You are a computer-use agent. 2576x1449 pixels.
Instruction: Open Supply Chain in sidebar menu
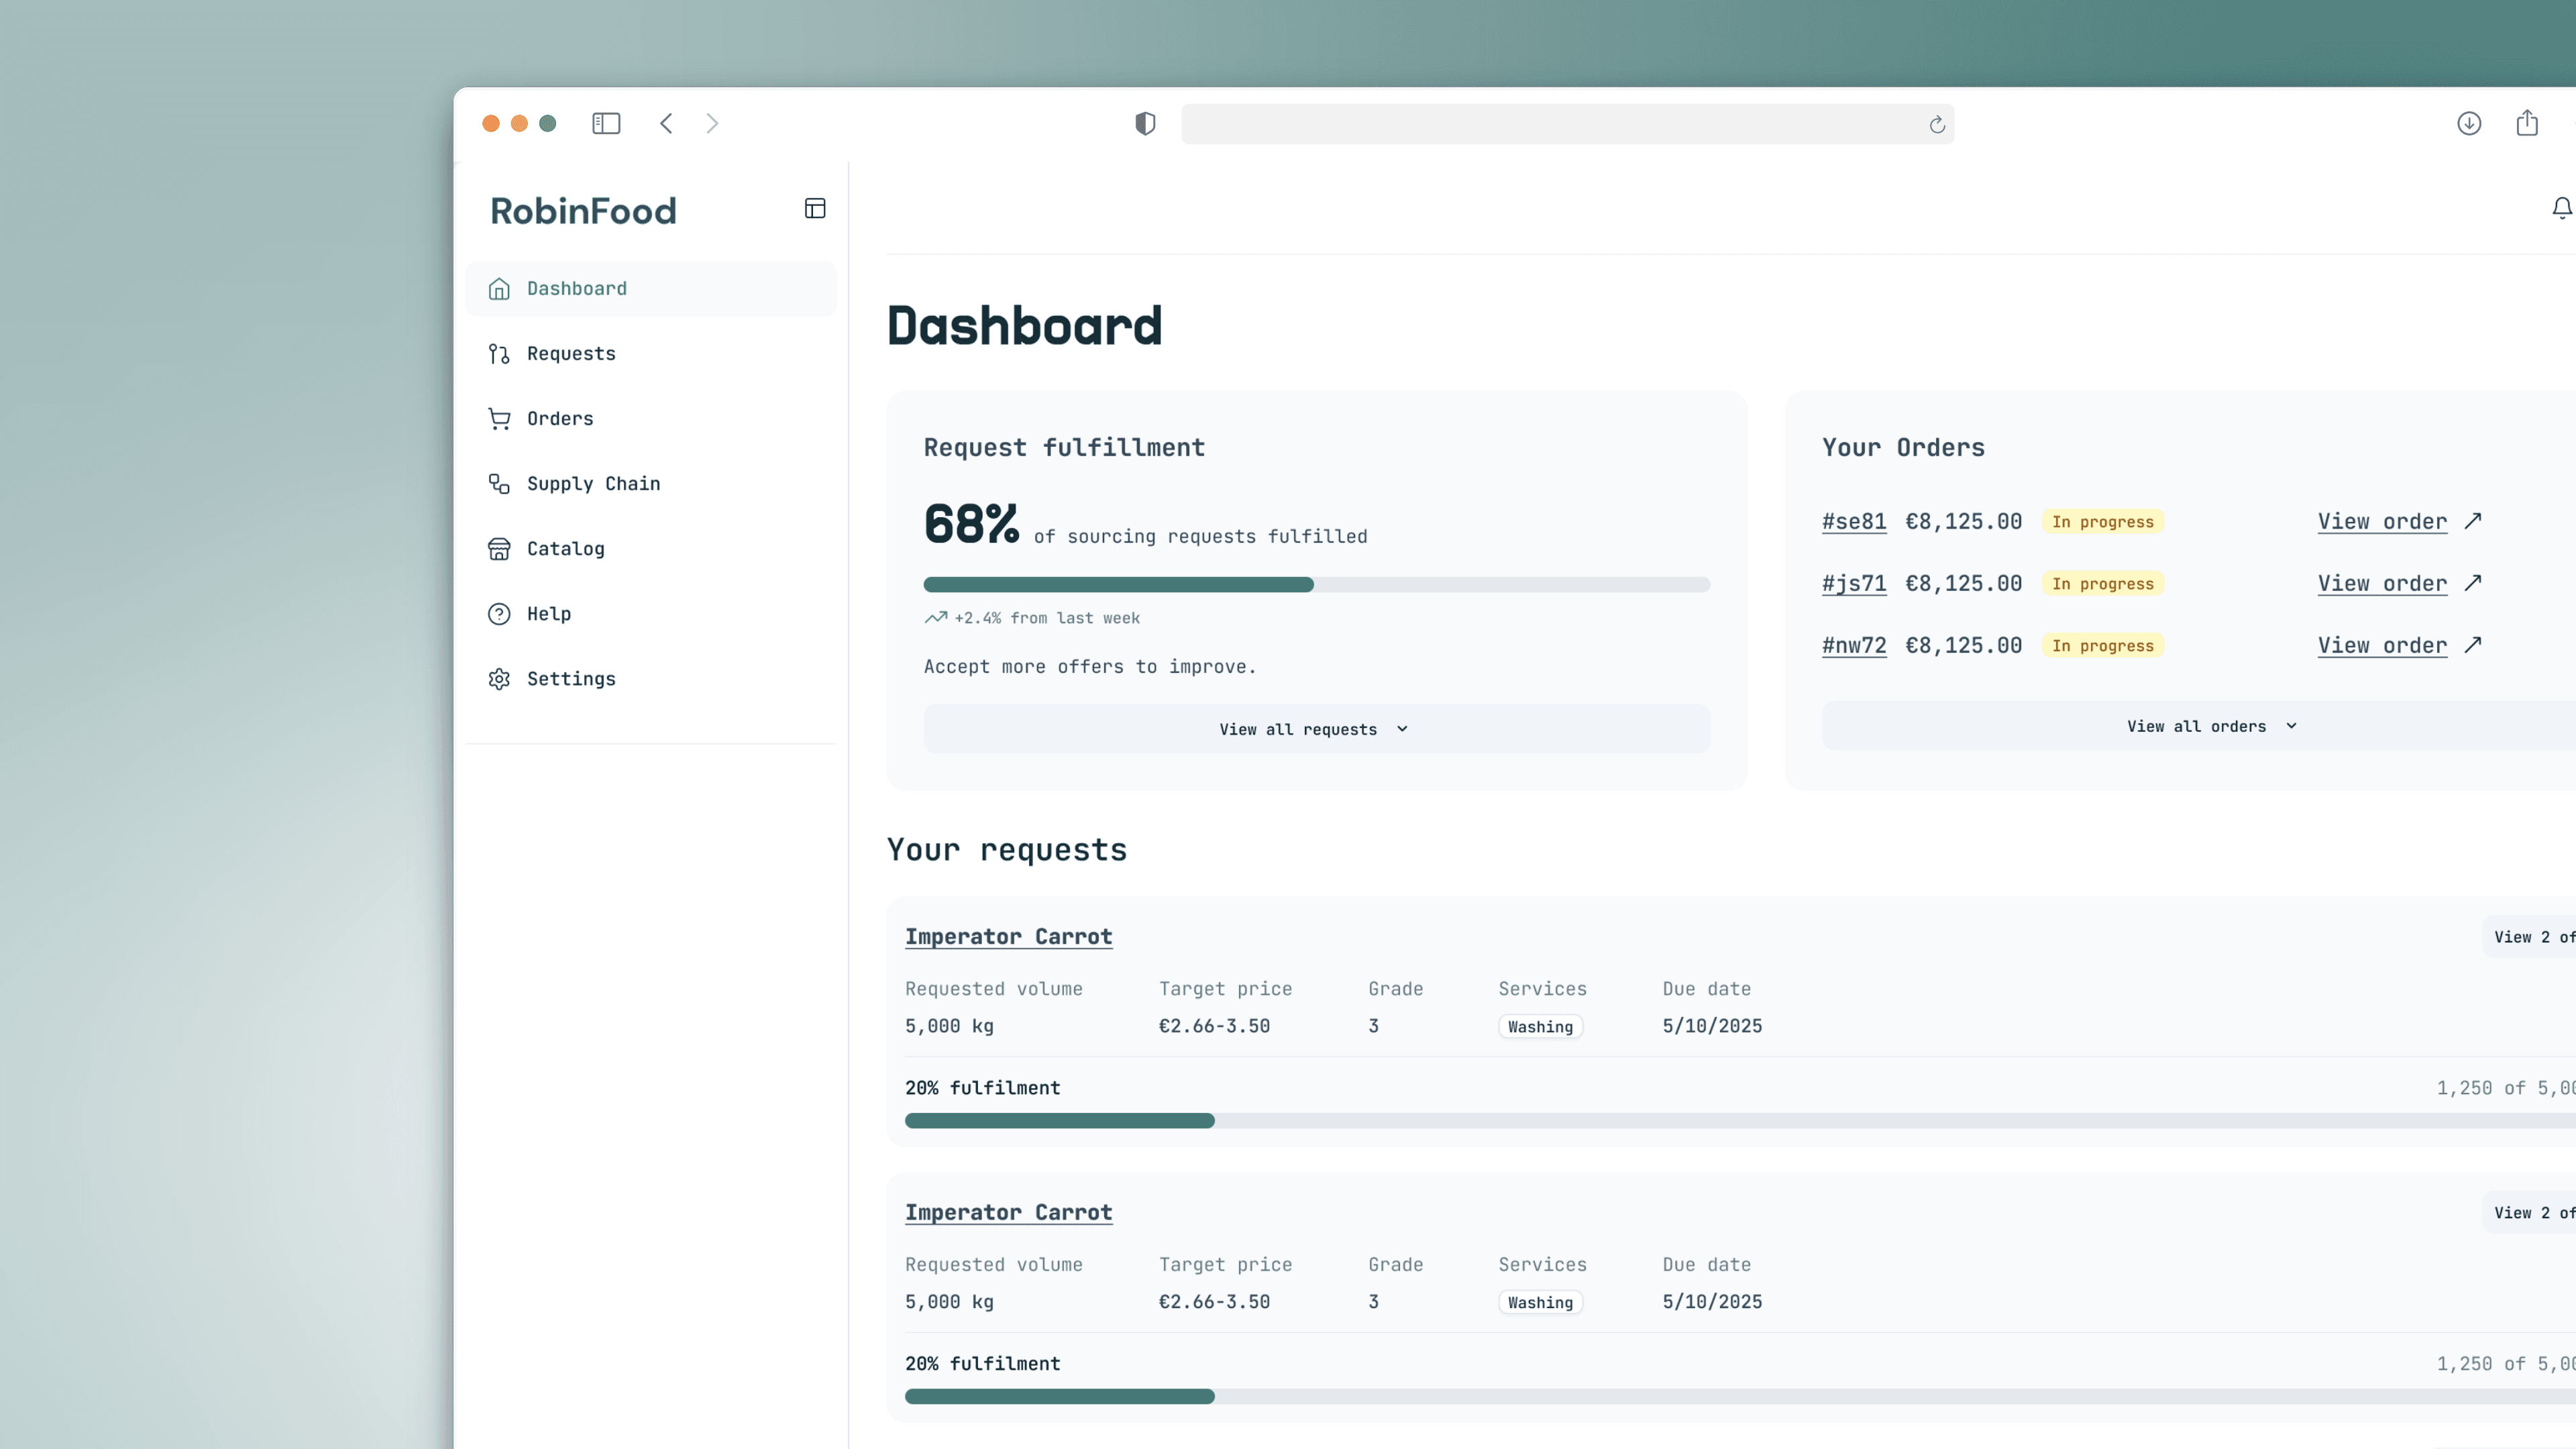pyautogui.click(x=651, y=484)
